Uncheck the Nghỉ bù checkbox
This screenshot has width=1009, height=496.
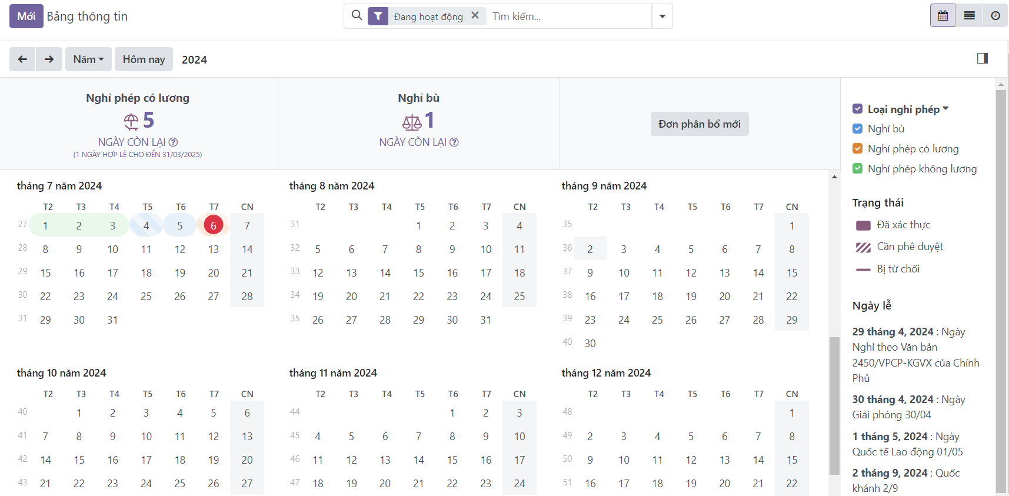click(857, 129)
